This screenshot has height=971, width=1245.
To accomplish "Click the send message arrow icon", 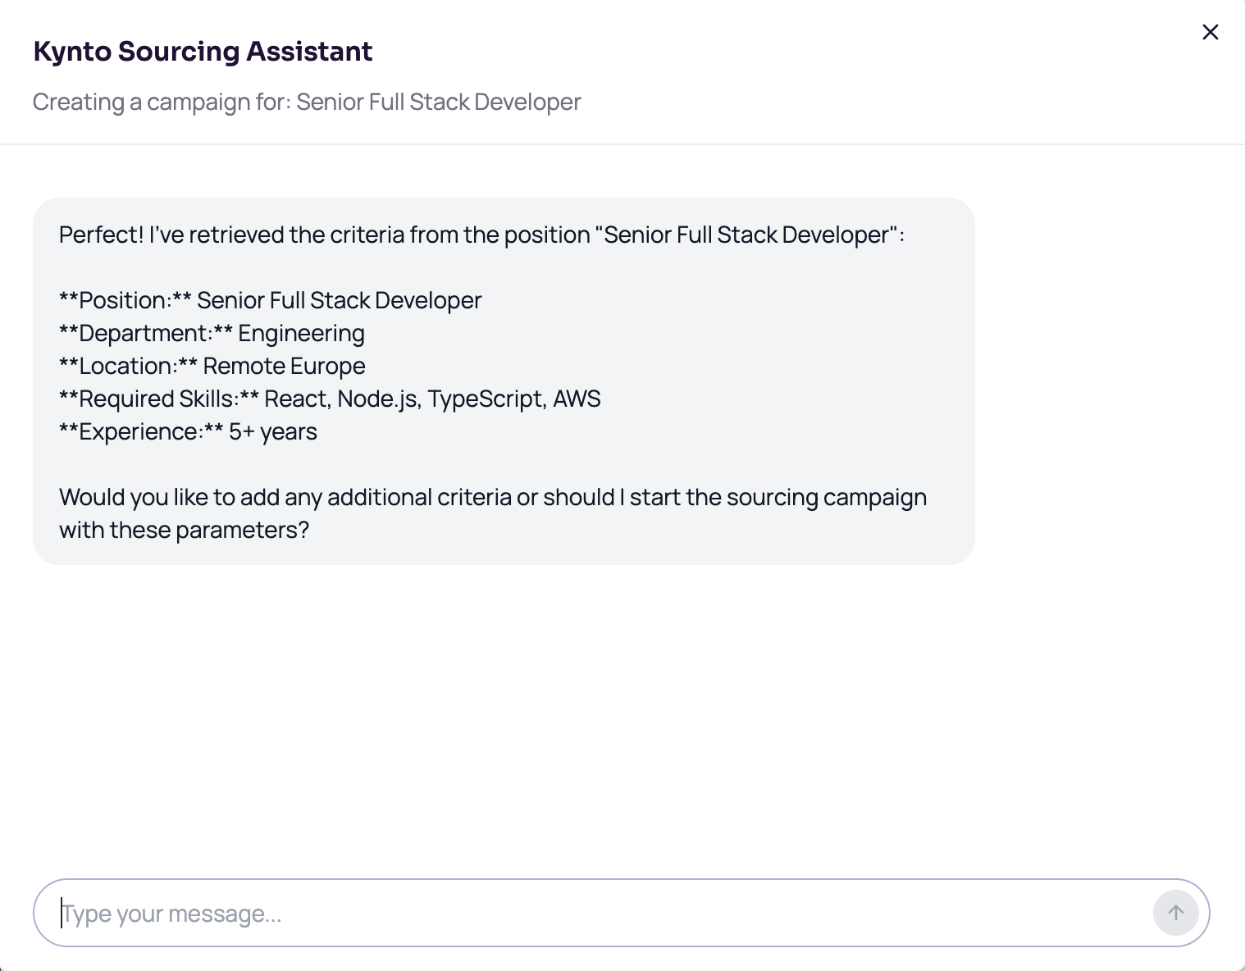I will (1175, 913).
